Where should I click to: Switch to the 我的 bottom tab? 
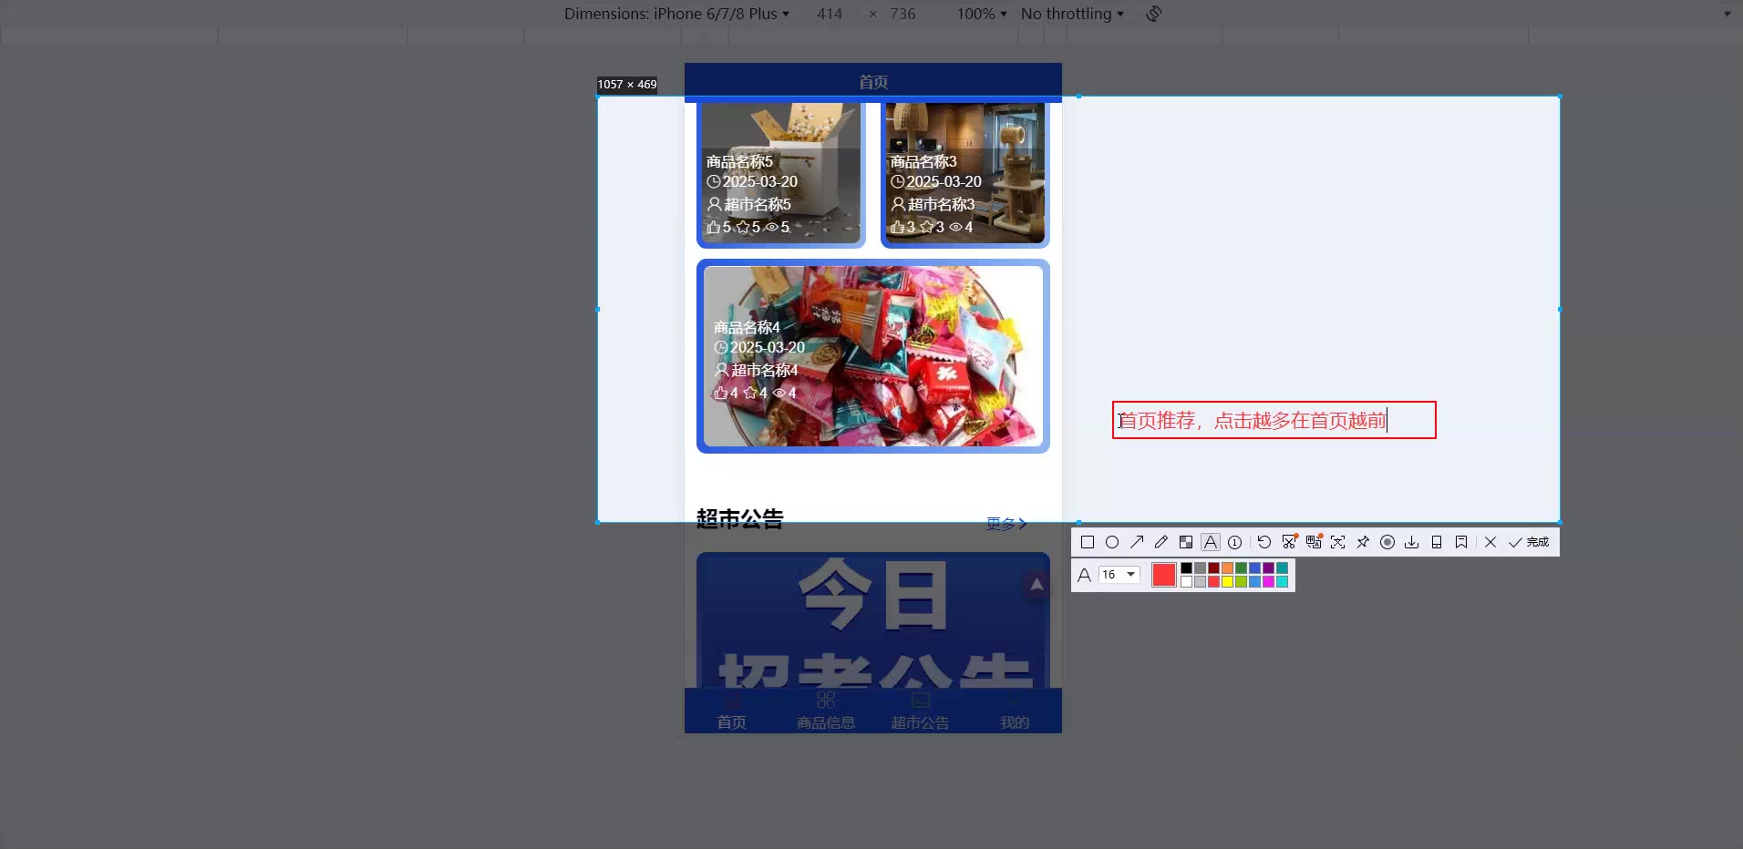pyautogui.click(x=1015, y=711)
